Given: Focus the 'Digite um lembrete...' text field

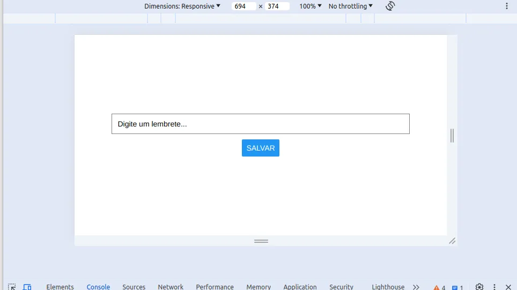Looking at the screenshot, I should [x=261, y=124].
